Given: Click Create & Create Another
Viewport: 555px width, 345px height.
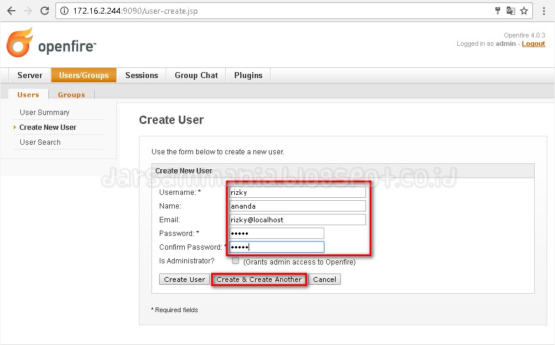Looking at the screenshot, I should point(259,279).
